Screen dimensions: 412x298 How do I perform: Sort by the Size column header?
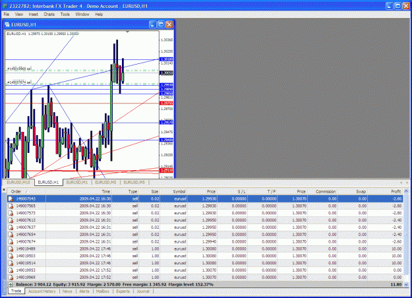pos(149,192)
